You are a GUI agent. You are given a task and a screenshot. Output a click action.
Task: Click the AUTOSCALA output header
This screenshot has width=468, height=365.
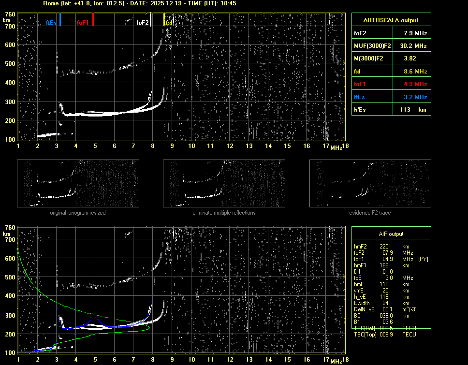point(391,20)
